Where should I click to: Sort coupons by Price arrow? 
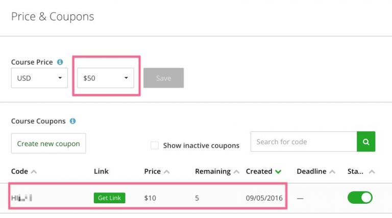[x=167, y=172]
